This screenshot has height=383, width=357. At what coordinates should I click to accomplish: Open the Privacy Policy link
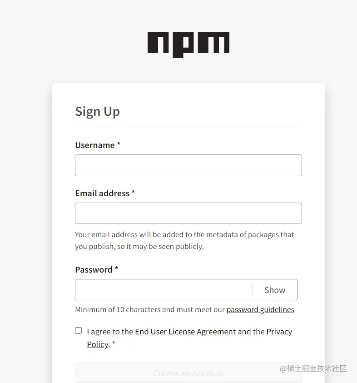(x=279, y=332)
